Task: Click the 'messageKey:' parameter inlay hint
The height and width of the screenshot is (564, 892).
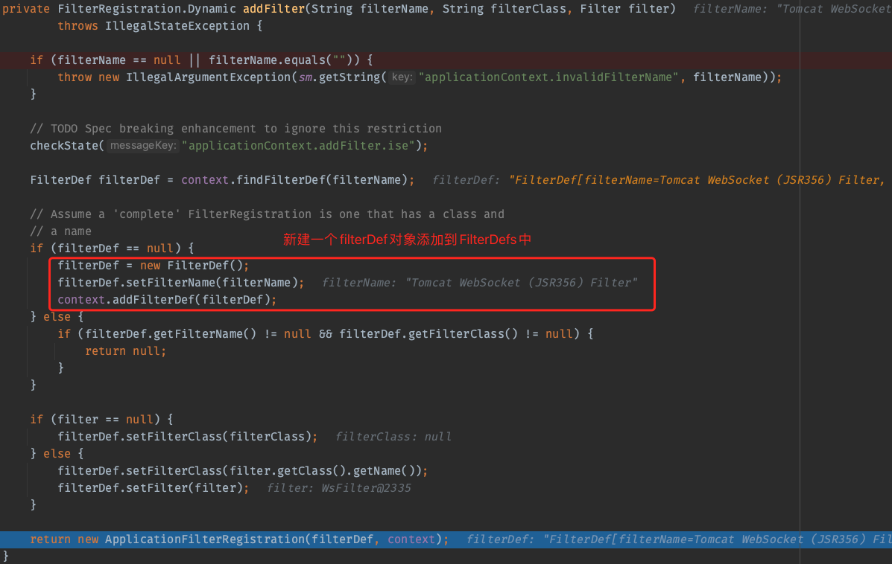Action: (143, 146)
